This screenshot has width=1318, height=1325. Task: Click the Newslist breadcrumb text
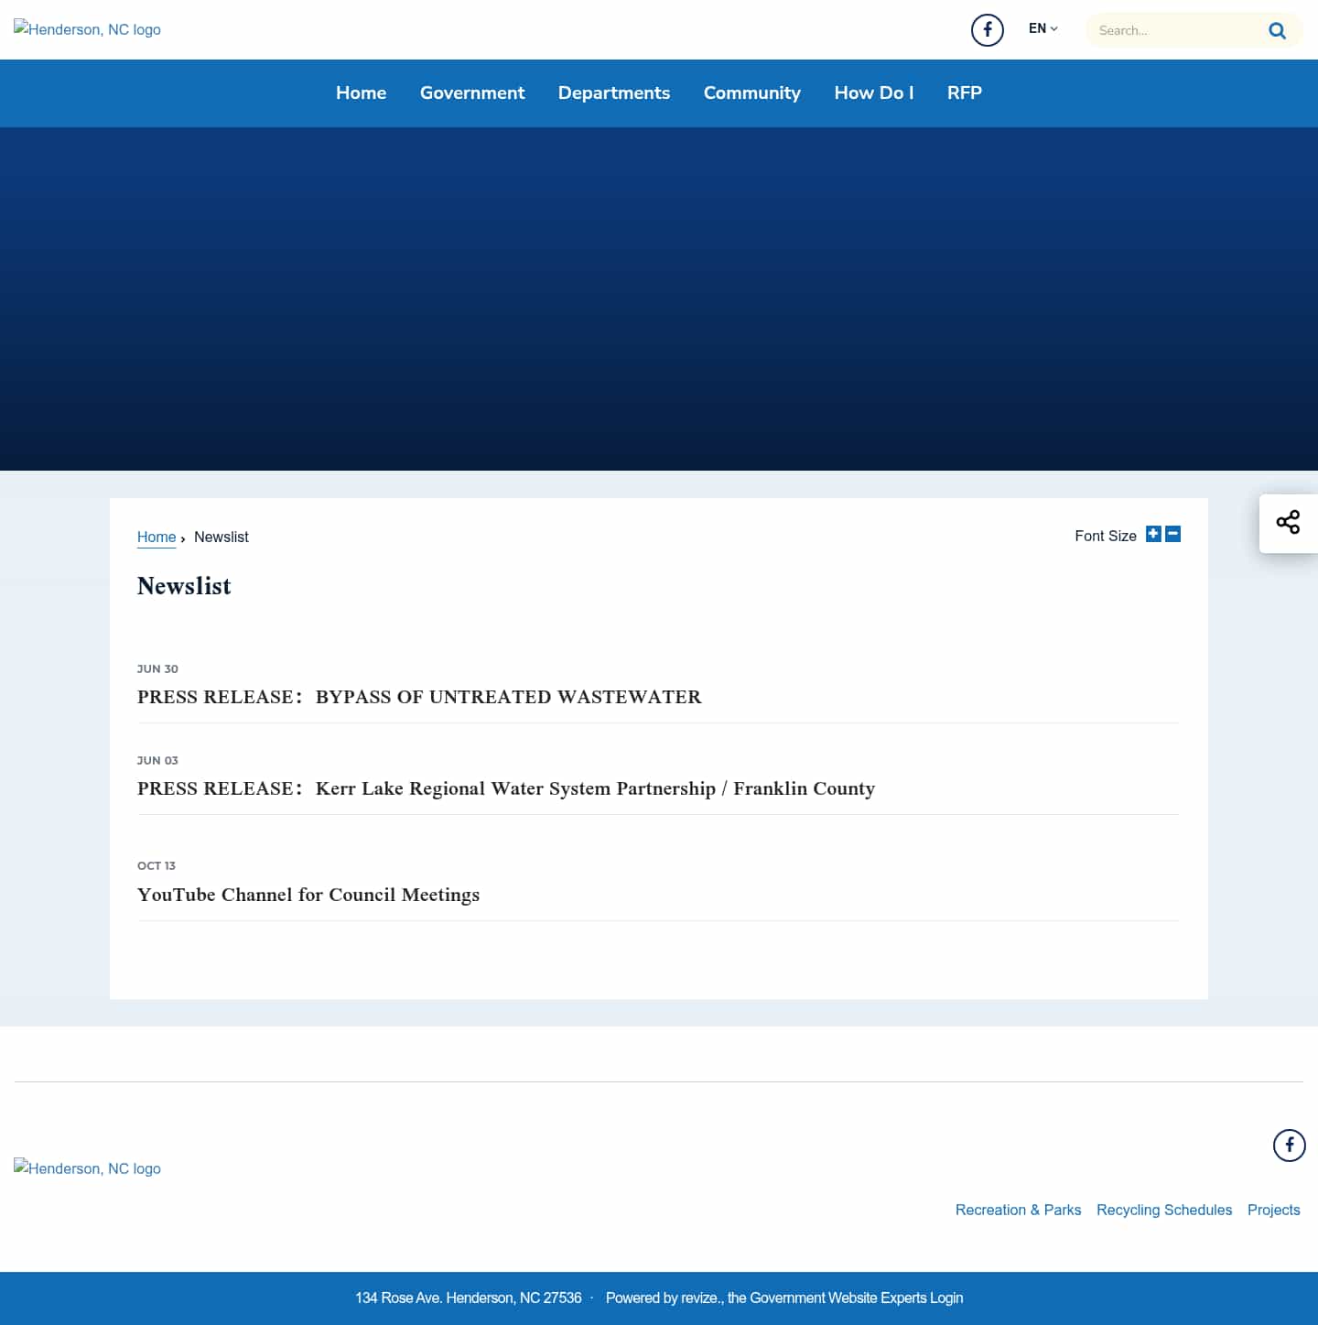(x=221, y=538)
